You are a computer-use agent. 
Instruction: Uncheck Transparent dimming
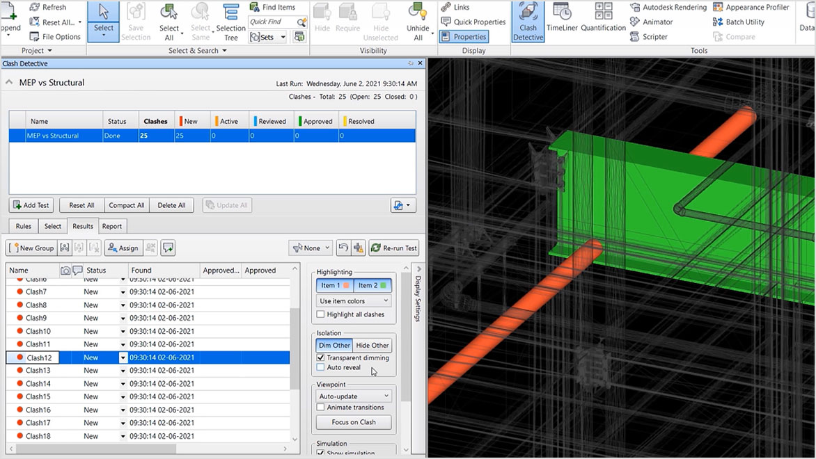point(320,358)
